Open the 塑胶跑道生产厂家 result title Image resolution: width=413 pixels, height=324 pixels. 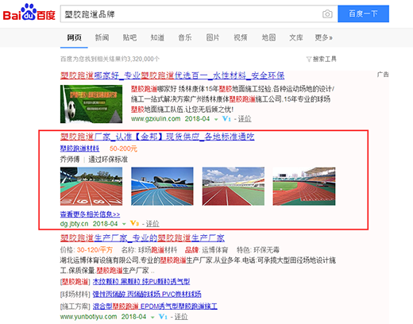pos(142,238)
